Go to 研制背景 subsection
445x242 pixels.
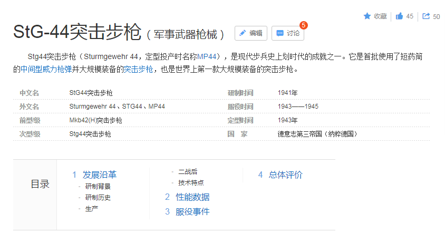click(x=98, y=187)
